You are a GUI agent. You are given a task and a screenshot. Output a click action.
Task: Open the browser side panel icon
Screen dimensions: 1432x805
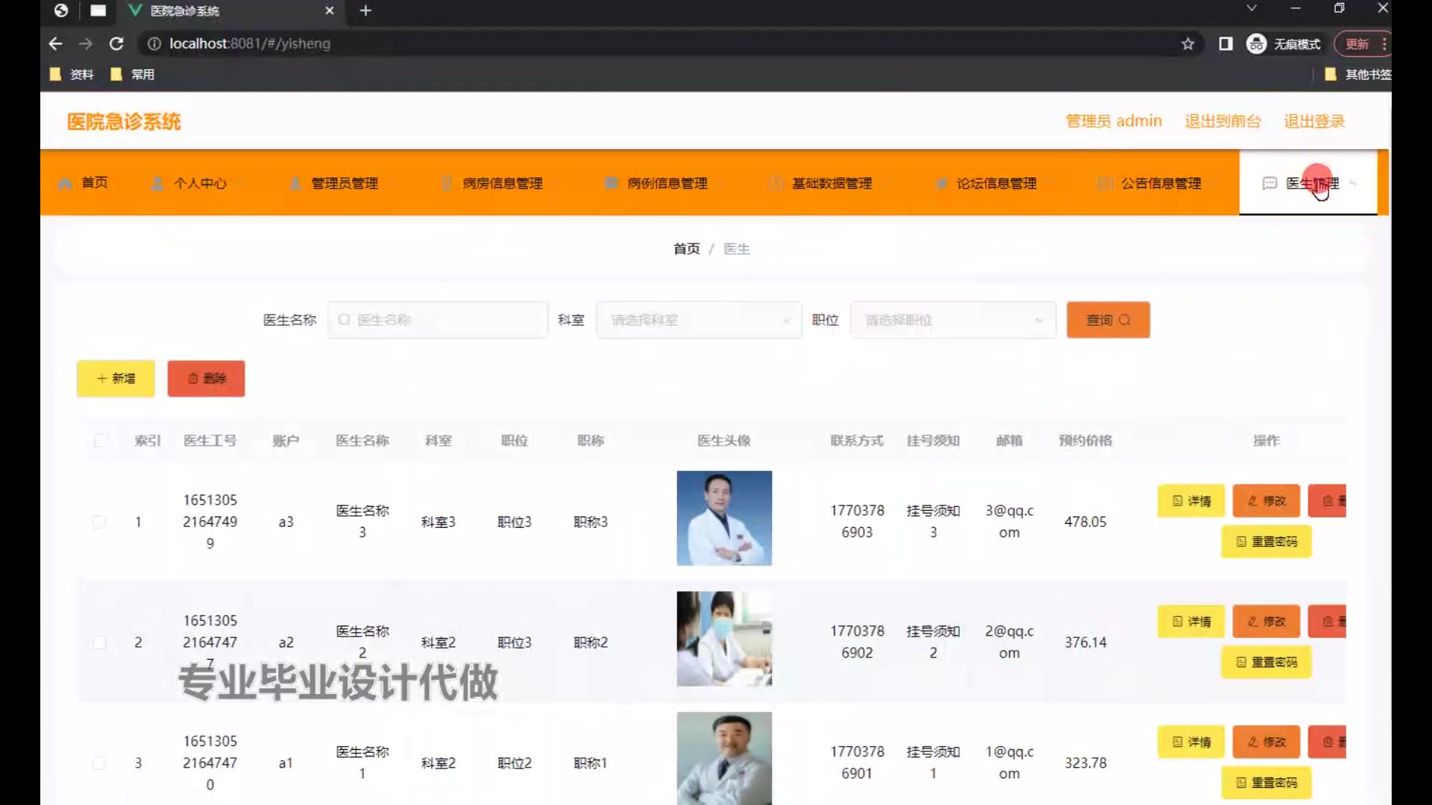point(1225,44)
